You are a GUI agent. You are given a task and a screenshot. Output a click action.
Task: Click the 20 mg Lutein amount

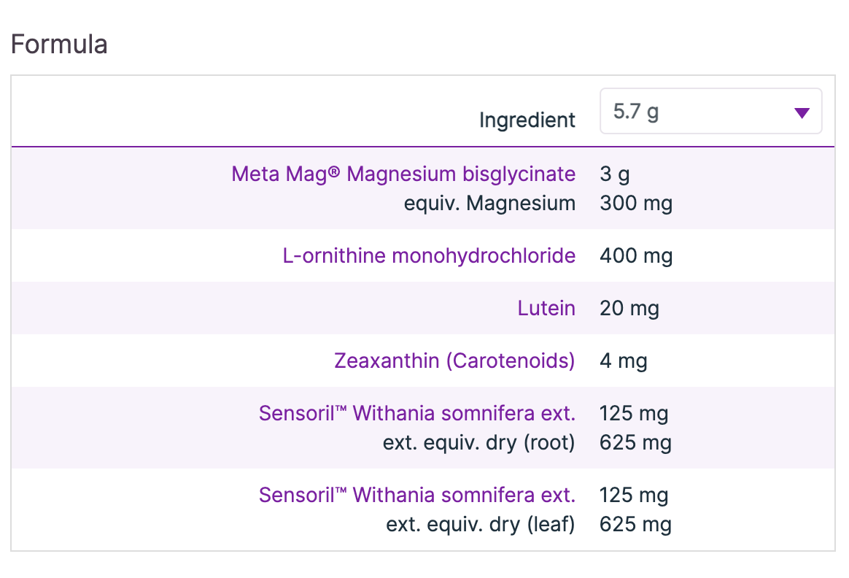[629, 308]
